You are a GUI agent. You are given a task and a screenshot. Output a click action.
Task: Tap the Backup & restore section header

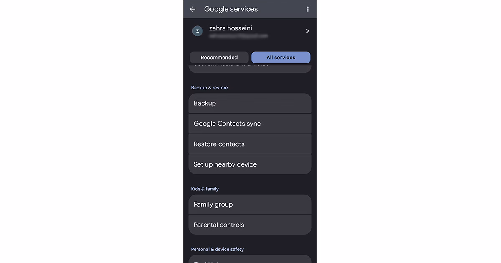point(210,88)
